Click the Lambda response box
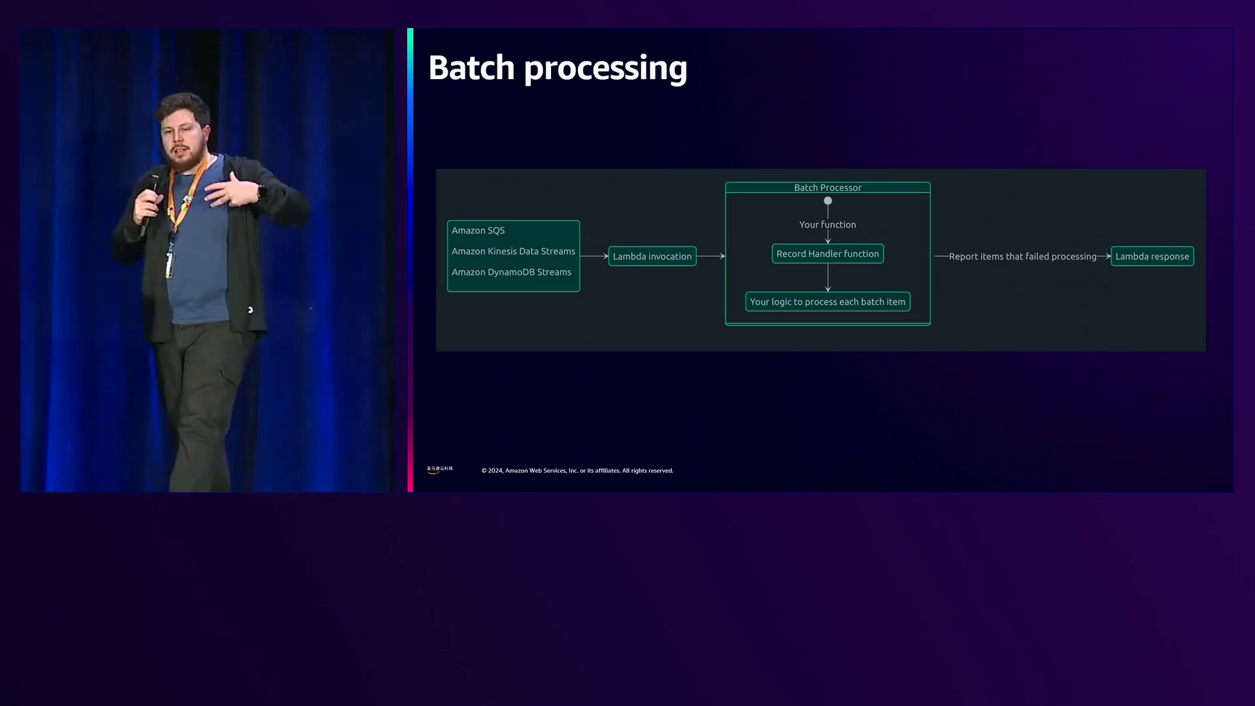The height and width of the screenshot is (706, 1255). coord(1152,256)
